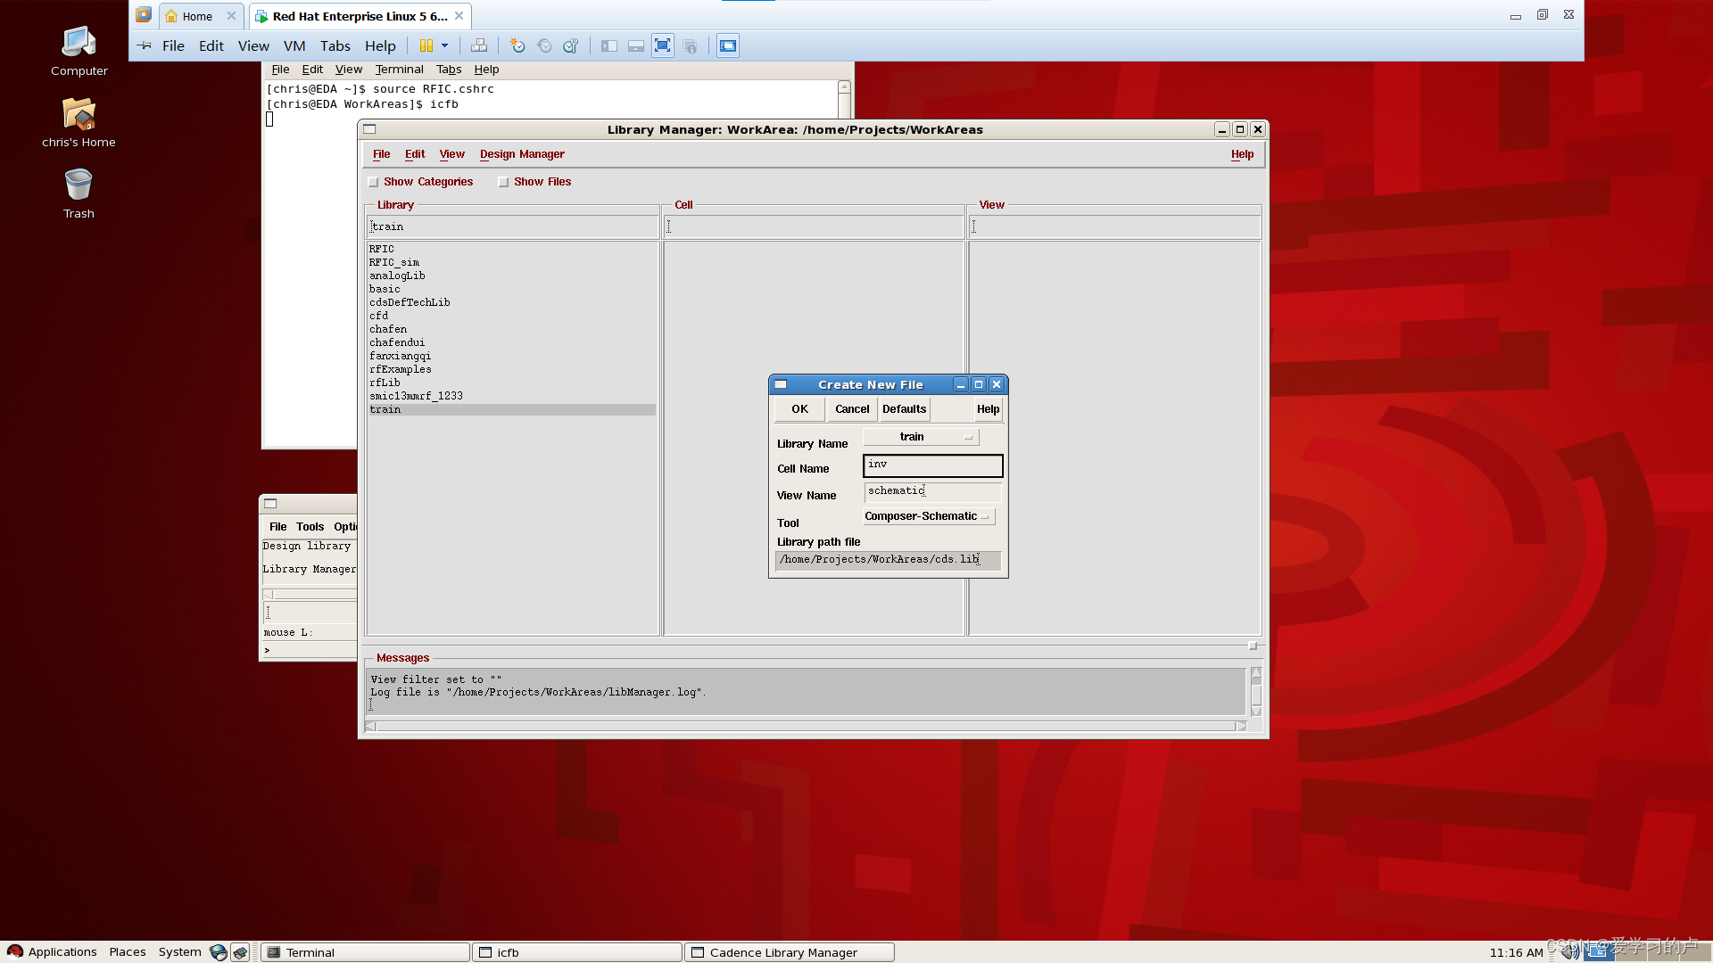Image resolution: width=1713 pixels, height=963 pixels.
Task: Click the send Ctrl+Alt+Del icon
Action: click(479, 45)
